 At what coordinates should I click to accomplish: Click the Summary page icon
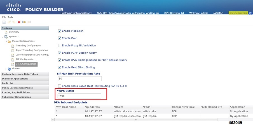(6, 32)
